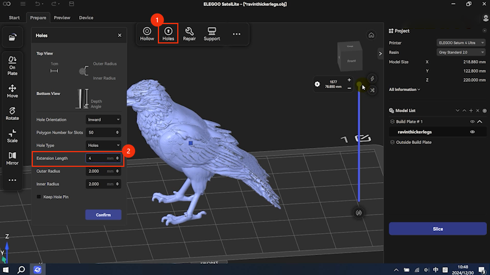The image size is (490, 275).
Task: Hide the ravinthickerlegs model
Action: pos(472,132)
